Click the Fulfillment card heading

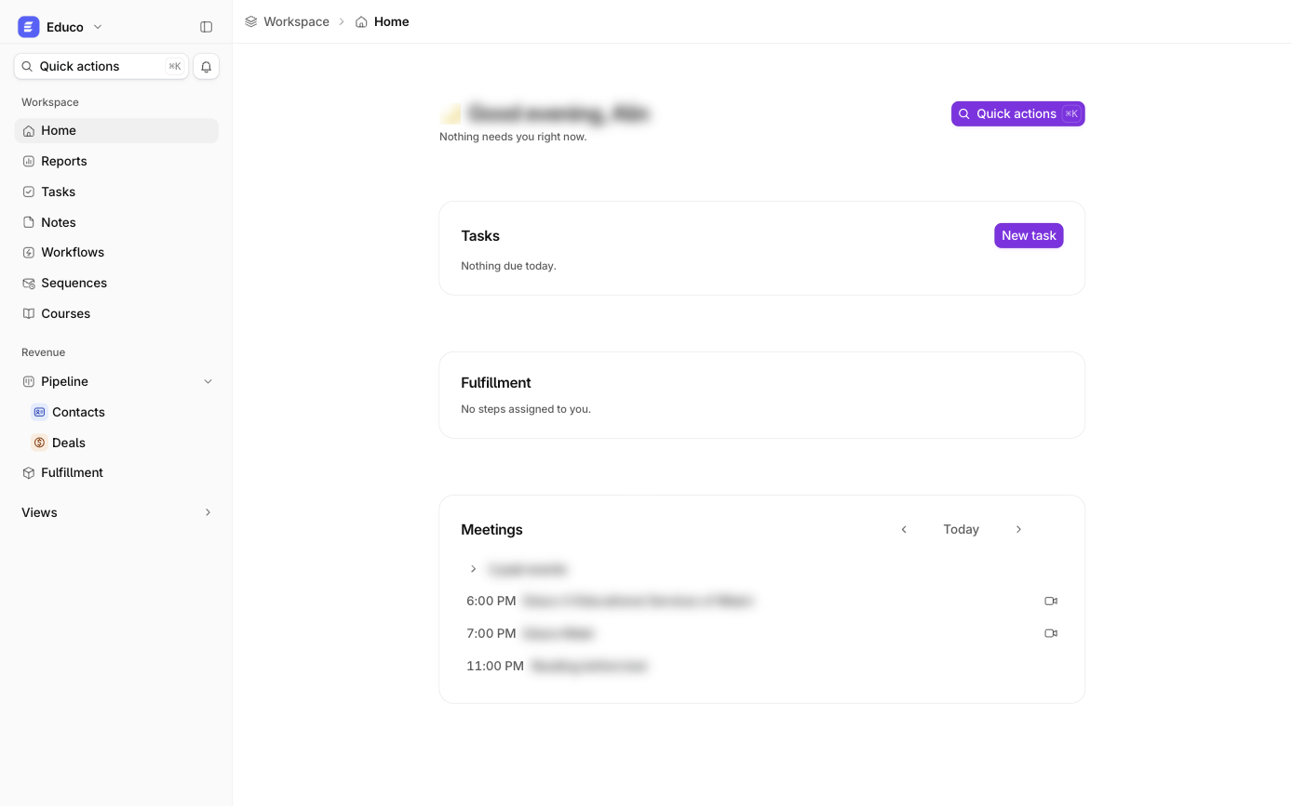[x=495, y=383]
